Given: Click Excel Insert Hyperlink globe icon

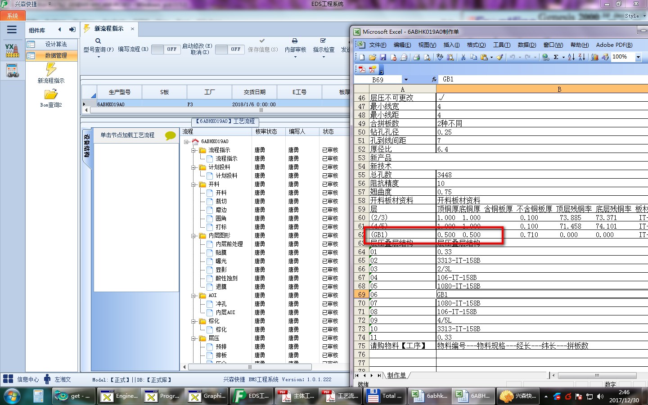Looking at the screenshot, I should pyautogui.click(x=545, y=57).
